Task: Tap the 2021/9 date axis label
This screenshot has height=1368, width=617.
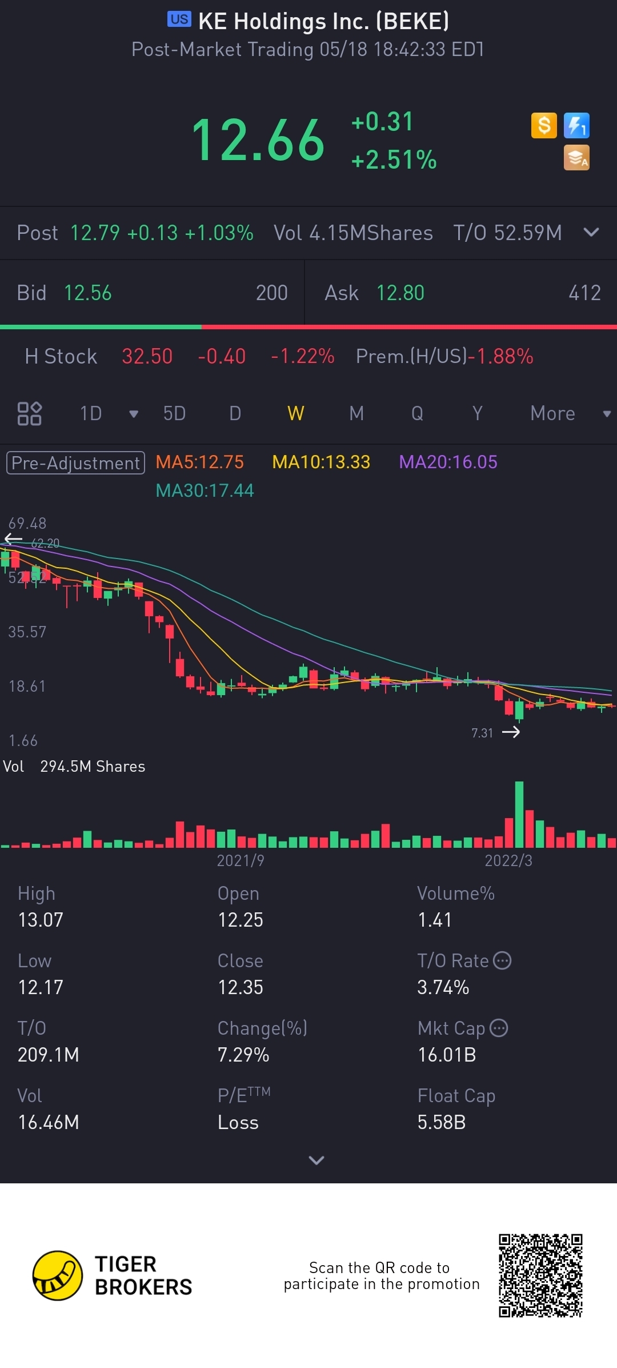Action: click(x=241, y=860)
